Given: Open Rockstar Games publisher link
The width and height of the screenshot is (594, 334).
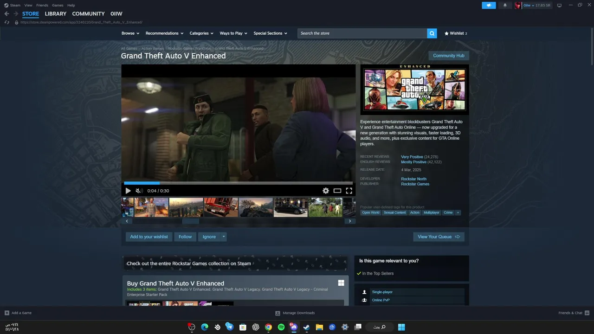Looking at the screenshot, I should 415,184.
